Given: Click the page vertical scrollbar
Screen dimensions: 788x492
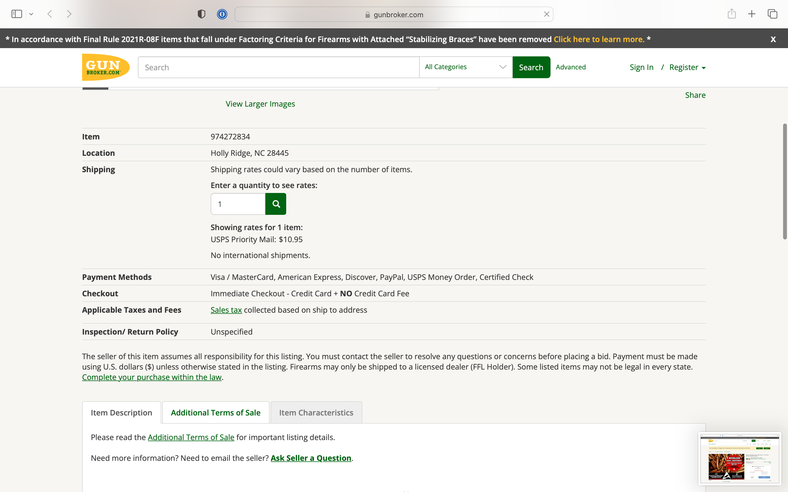Looking at the screenshot, I should [785, 181].
